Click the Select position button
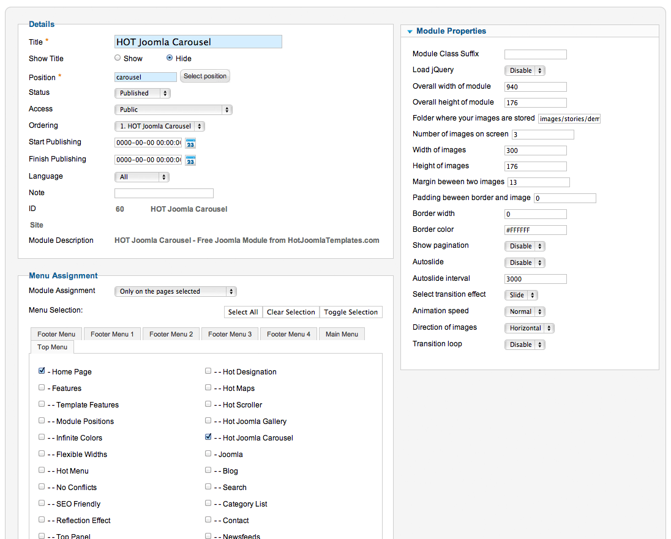This screenshot has height=539, width=671. [x=205, y=76]
